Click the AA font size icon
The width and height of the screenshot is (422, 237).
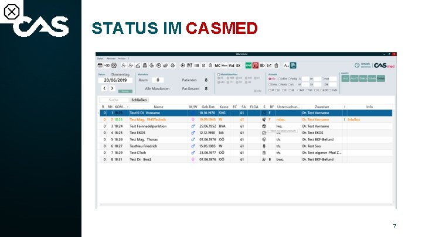coord(286,66)
